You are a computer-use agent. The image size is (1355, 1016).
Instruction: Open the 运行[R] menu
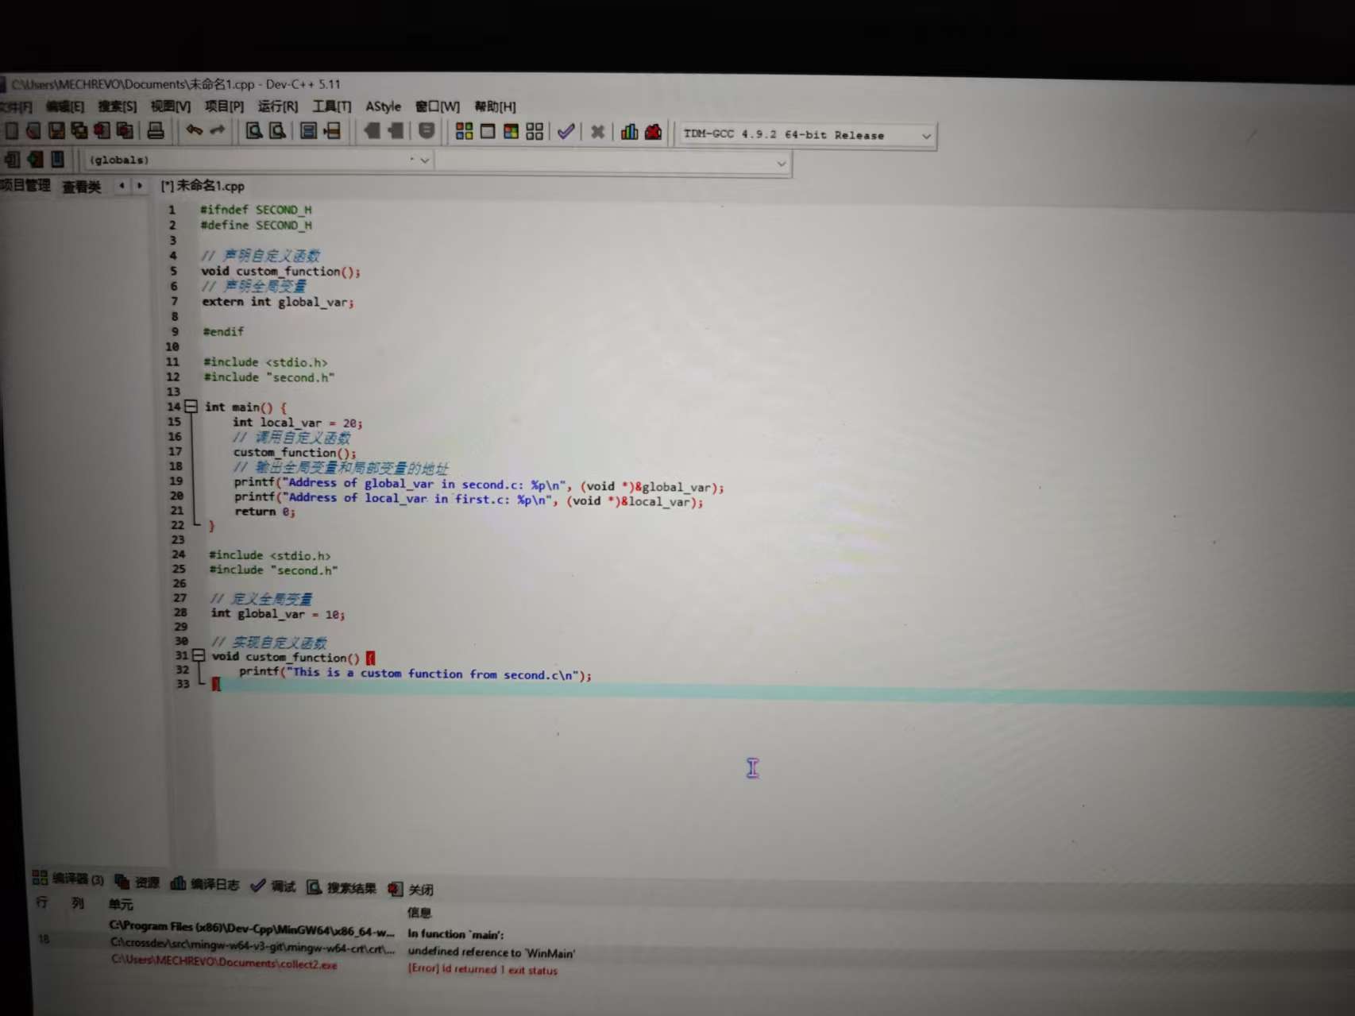pyautogui.click(x=278, y=106)
